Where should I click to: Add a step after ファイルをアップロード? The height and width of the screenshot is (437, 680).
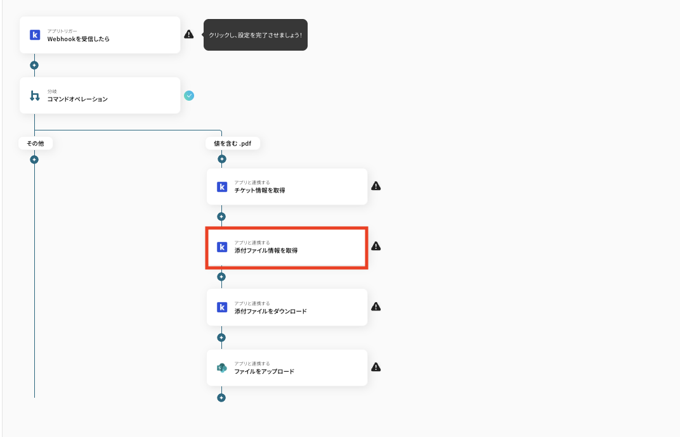[221, 398]
